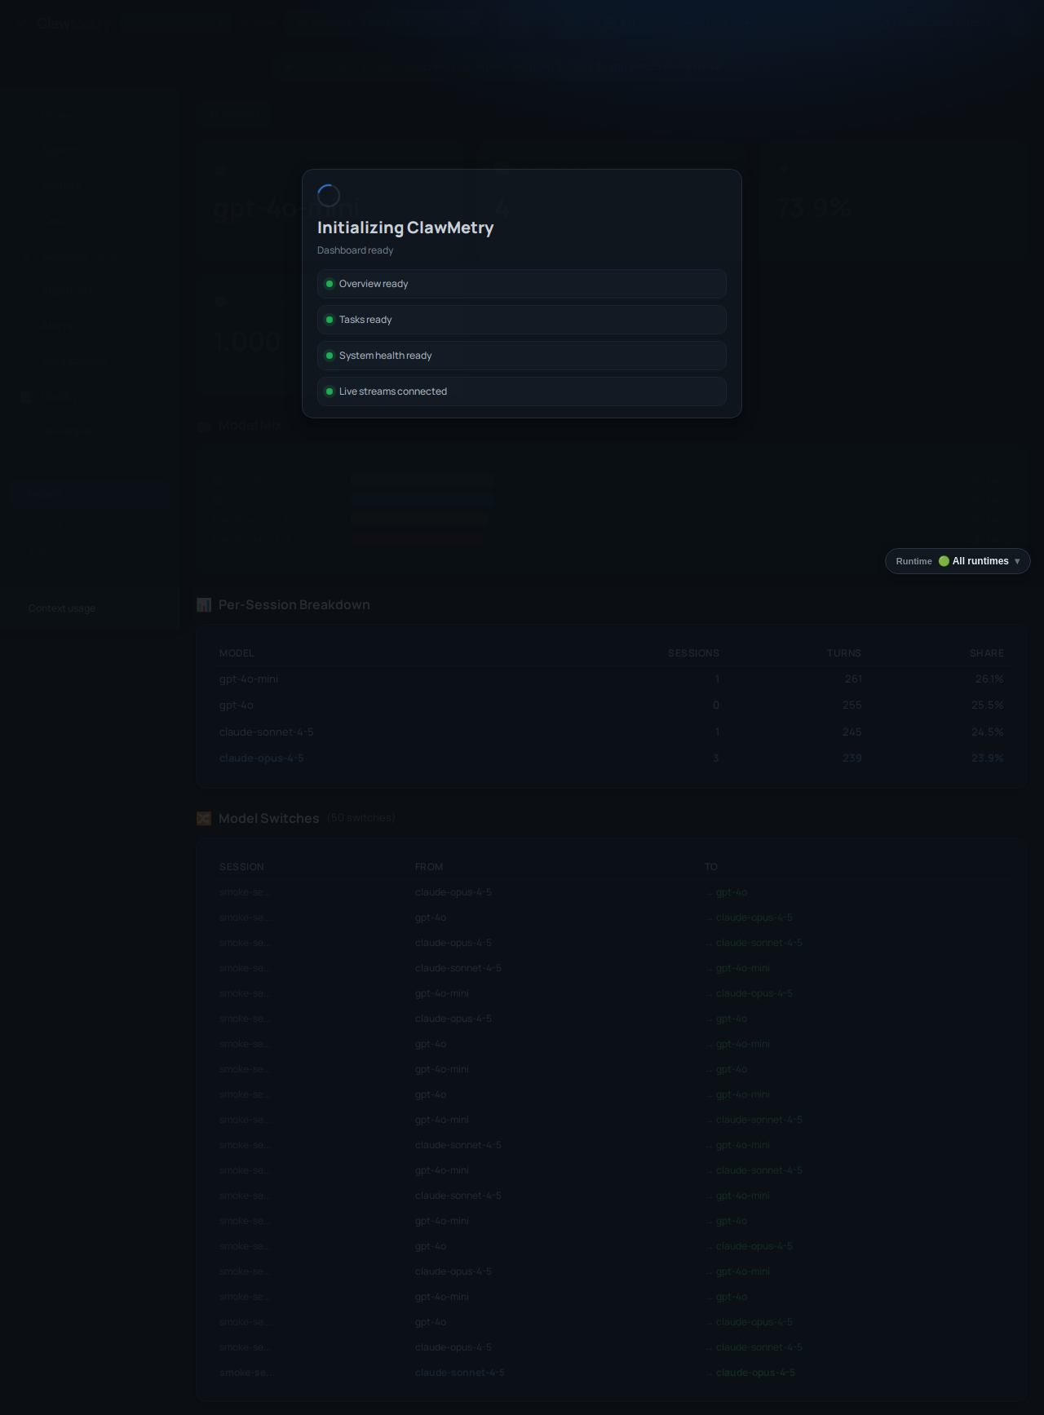Screen dimensions: 1044x1415
Task: Click the 73.9% stat card value
Action: [x=814, y=208]
